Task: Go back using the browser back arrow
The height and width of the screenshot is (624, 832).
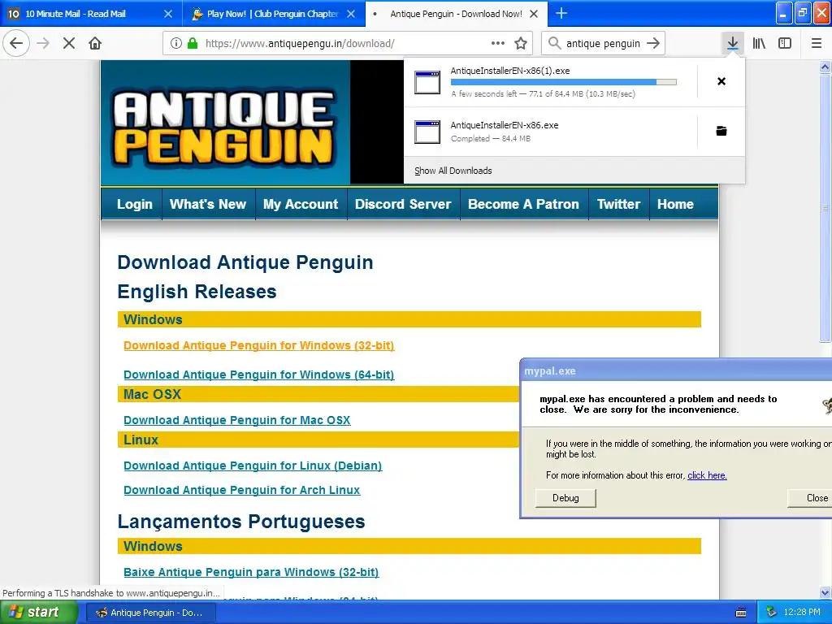Action: (x=16, y=43)
